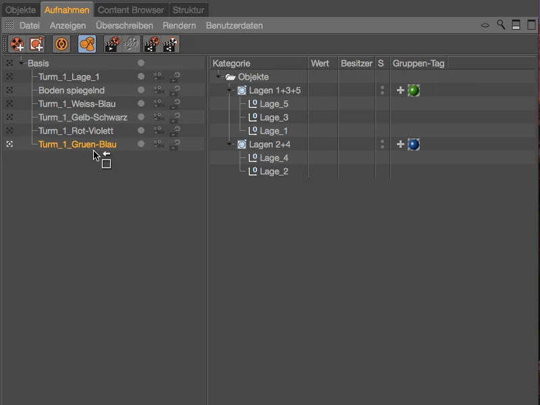Click the null object icon of Lage_5
The height and width of the screenshot is (405, 540).
[252, 104]
